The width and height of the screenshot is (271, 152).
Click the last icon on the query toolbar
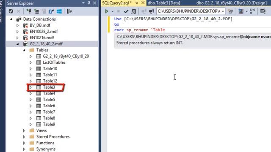263,11
